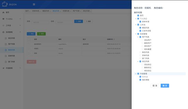Uncheck the 模型列表 permission checkbox

tap(140, 28)
